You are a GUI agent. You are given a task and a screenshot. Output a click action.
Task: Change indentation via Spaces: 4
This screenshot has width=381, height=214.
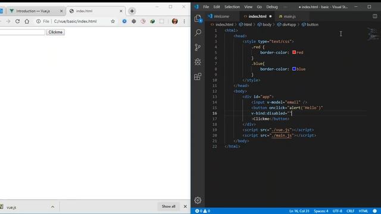click(x=321, y=211)
